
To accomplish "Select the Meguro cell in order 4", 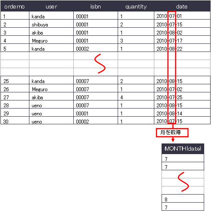I will 51,40.
